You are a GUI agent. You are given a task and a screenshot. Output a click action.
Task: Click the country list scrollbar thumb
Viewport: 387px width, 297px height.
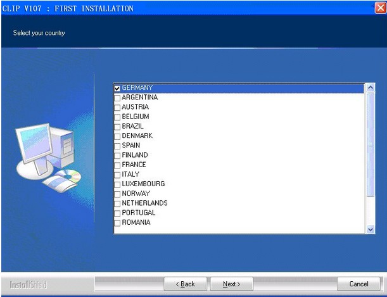click(371, 144)
